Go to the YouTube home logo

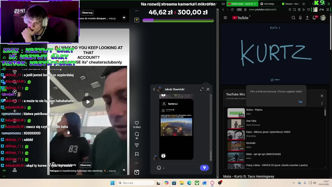[x=240, y=18]
